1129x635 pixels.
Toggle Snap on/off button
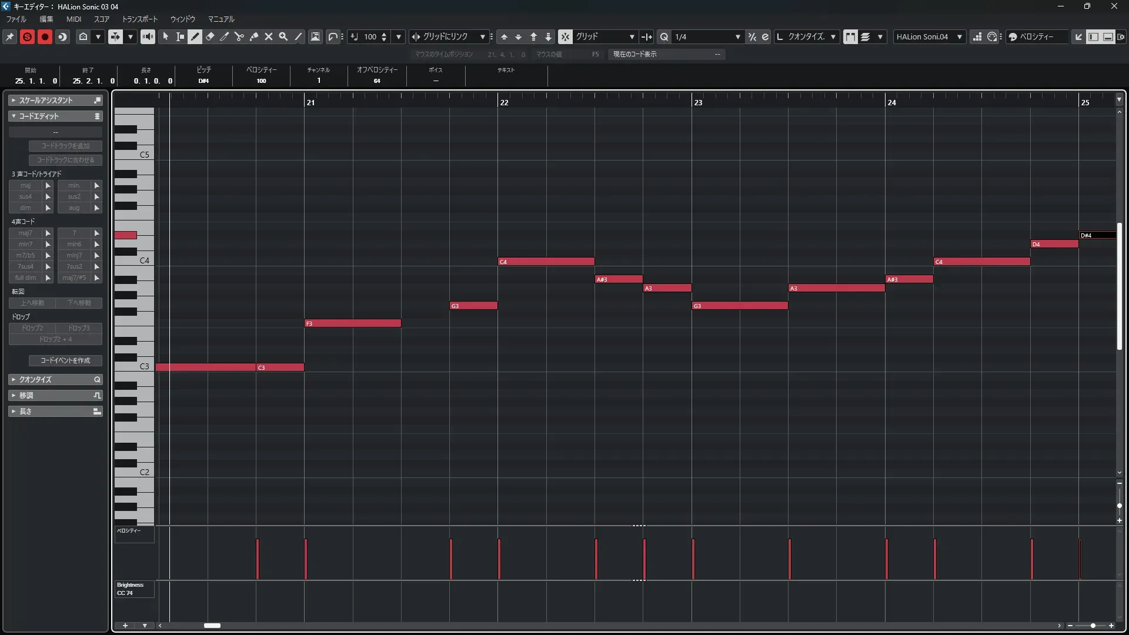[564, 36]
